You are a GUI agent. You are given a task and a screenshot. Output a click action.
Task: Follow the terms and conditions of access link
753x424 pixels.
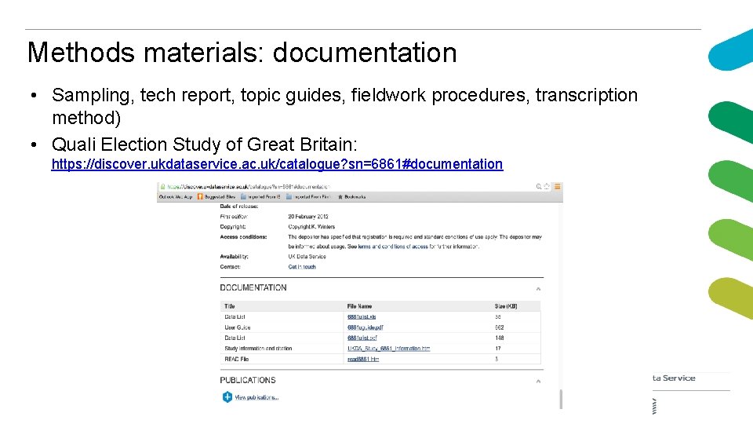point(393,247)
